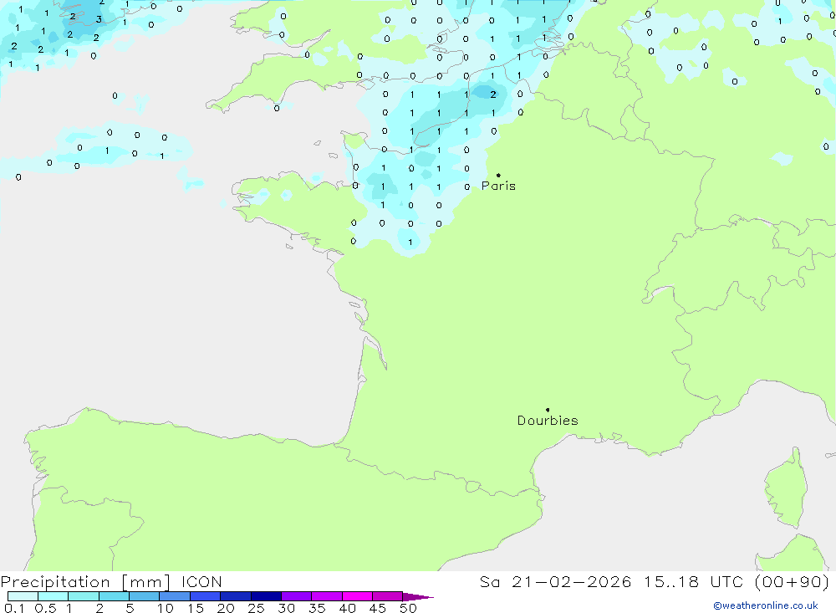This screenshot has height=613, width=836.
Task: Click the Dourbies location dot marker
Action: pos(548,410)
